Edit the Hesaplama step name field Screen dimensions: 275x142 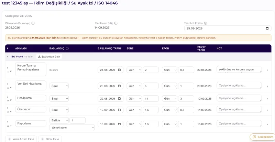click(x=31, y=98)
